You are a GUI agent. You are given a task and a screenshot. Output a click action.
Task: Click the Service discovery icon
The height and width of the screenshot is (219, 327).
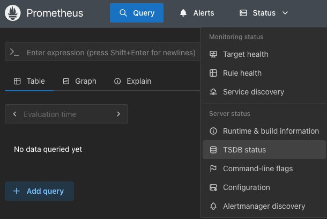point(213,92)
